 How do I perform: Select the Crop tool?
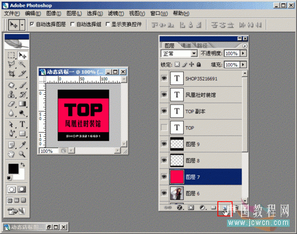pos(11,73)
